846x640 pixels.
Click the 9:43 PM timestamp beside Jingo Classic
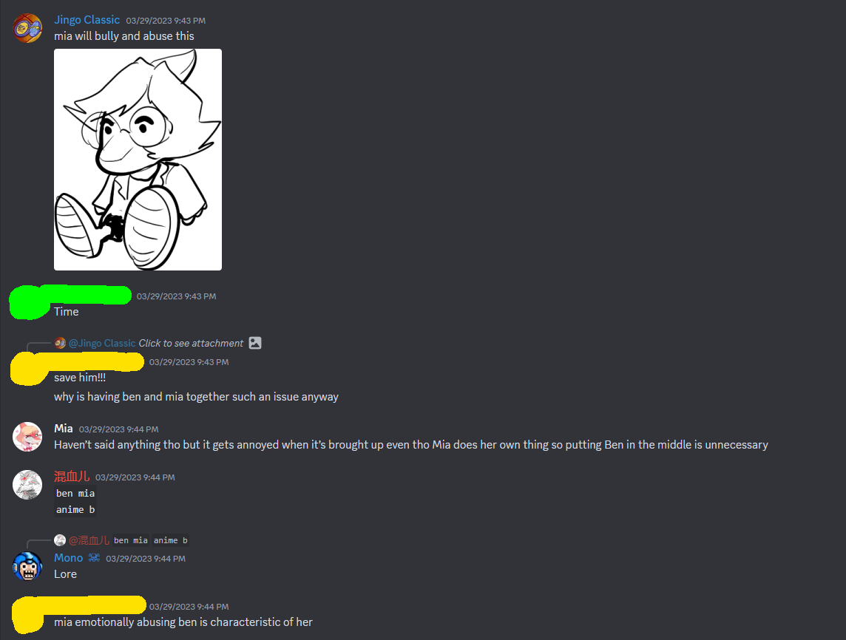(166, 21)
